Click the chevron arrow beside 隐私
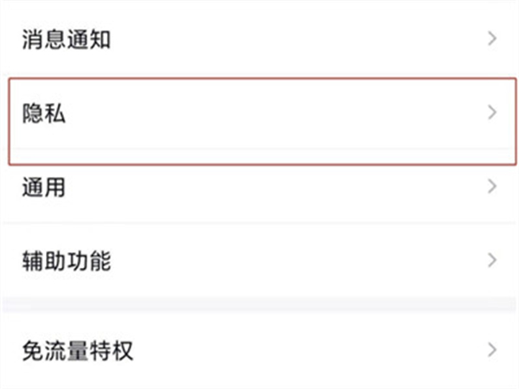This screenshot has height=389, width=519. [492, 113]
